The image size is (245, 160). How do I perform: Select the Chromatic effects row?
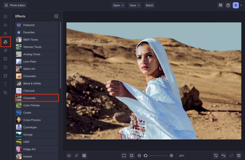tap(37, 76)
